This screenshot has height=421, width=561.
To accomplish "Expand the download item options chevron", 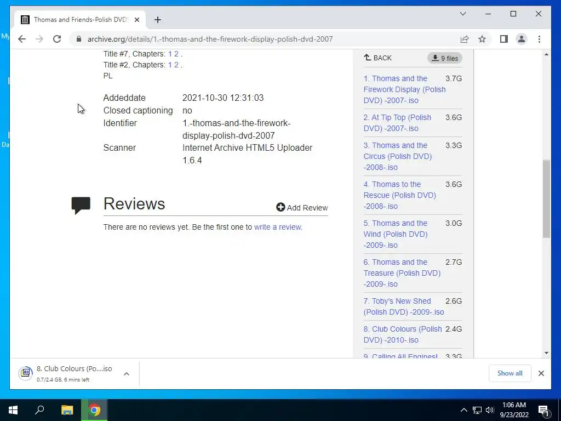I will coord(127,374).
